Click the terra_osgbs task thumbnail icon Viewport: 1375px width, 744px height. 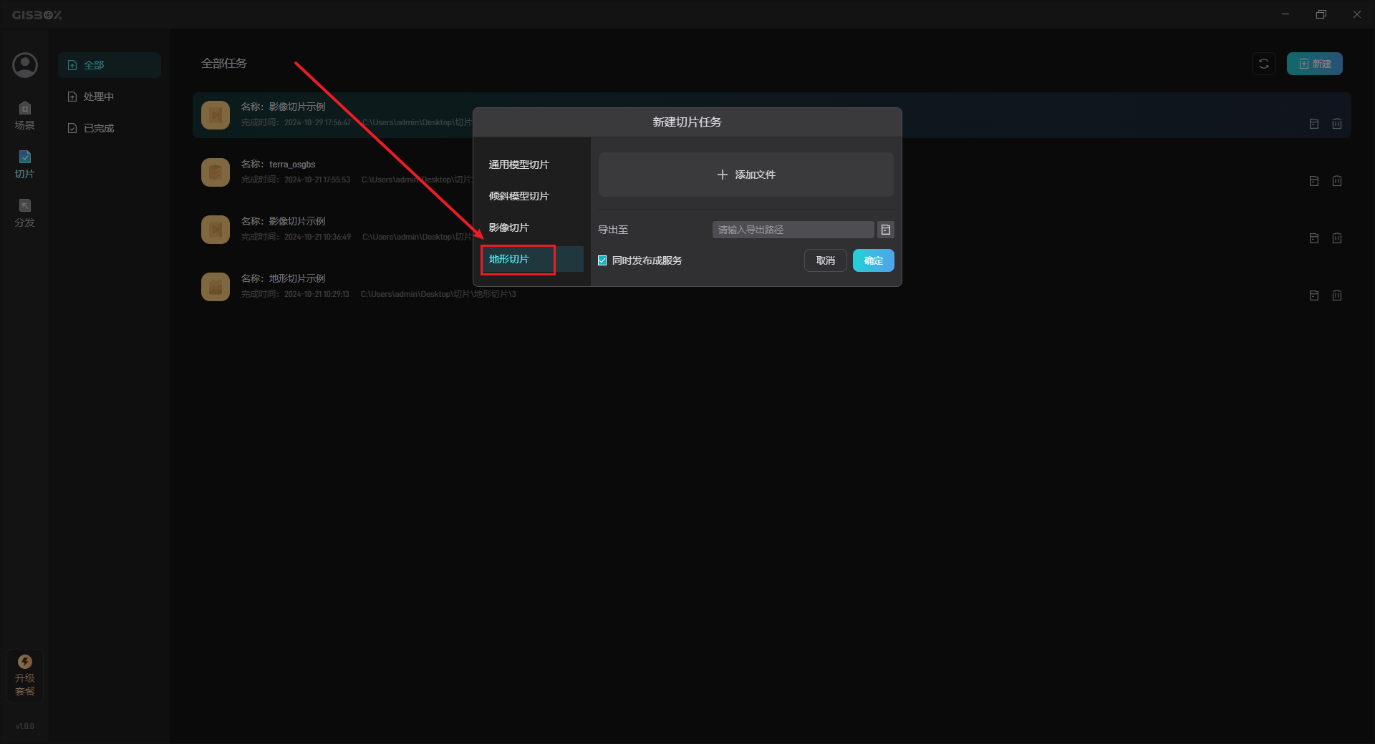216,172
